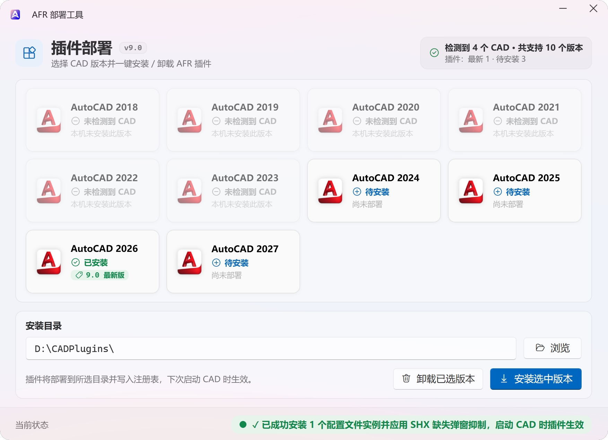This screenshot has width=608, height=440.
Task: Click the v9.0 version badge
Action: point(133,48)
